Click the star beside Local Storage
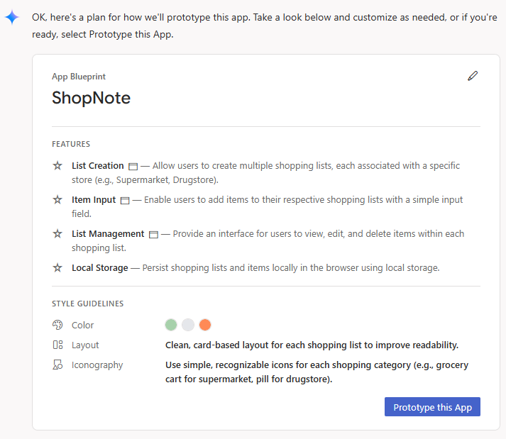Viewport: 506px width, 439px height. tap(57, 268)
